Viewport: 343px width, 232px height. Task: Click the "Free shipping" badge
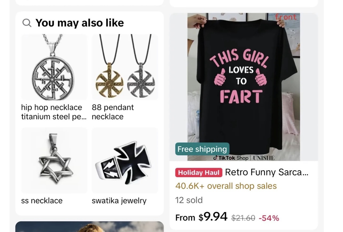(202, 149)
